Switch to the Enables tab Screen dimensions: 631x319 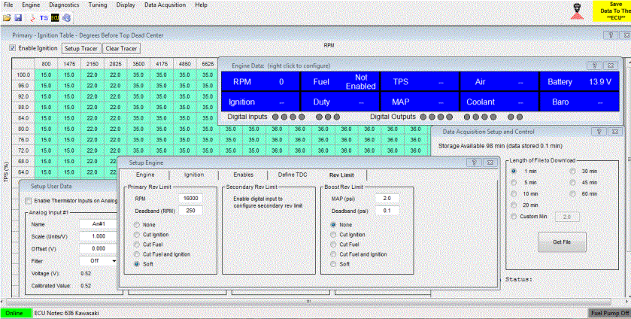click(243, 175)
